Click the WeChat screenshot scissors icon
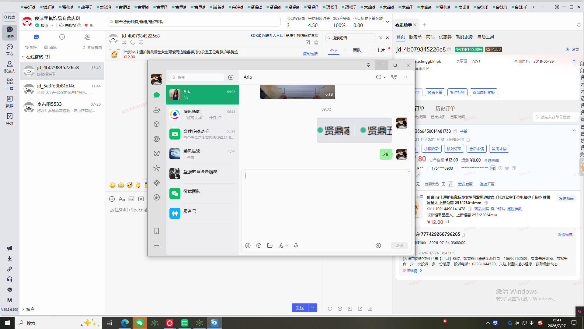The image size is (584, 329). (280, 246)
